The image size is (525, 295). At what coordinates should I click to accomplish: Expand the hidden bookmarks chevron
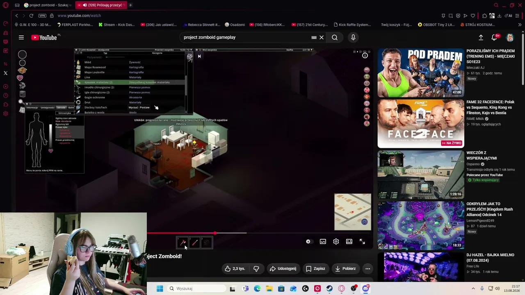pos(520,25)
